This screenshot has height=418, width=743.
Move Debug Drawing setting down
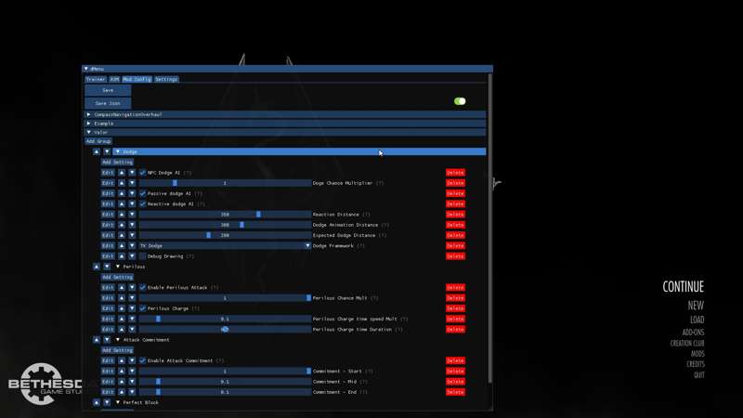(132, 256)
